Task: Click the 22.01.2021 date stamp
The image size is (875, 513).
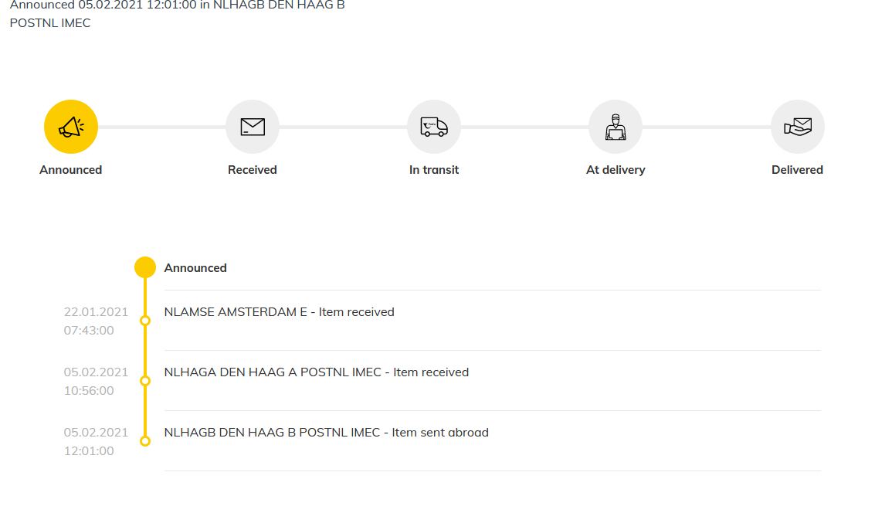Action: [96, 312]
